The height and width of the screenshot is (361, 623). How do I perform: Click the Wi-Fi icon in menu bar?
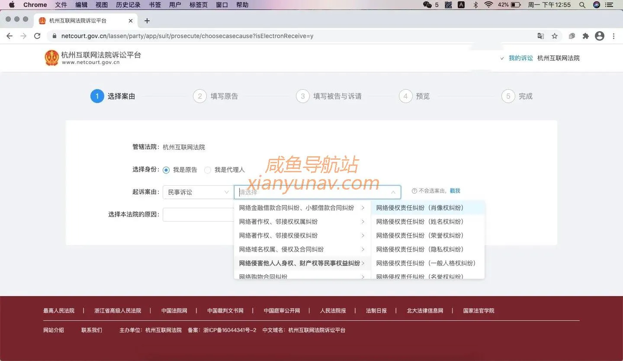pos(488,5)
